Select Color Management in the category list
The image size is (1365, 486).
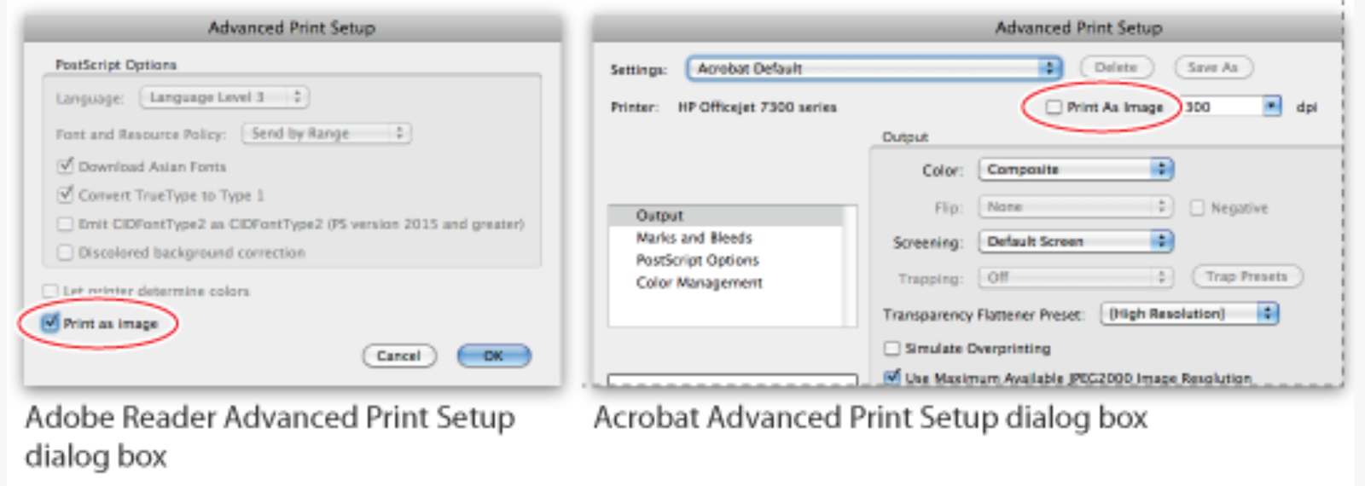[x=699, y=282]
